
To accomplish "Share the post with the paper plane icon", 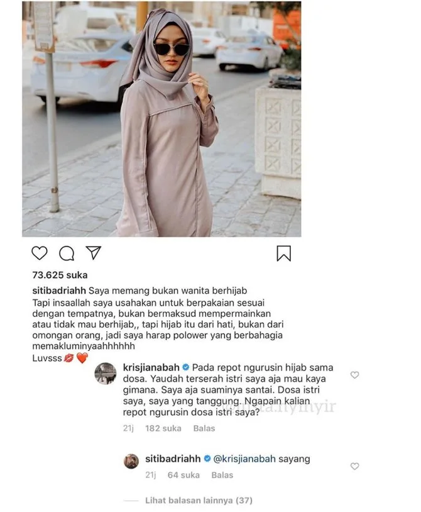I will [x=93, y=253].
